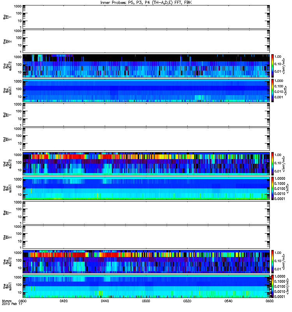Pick the tha fbk scm1 color bar
292x312 pixels.
pos(273,90)
